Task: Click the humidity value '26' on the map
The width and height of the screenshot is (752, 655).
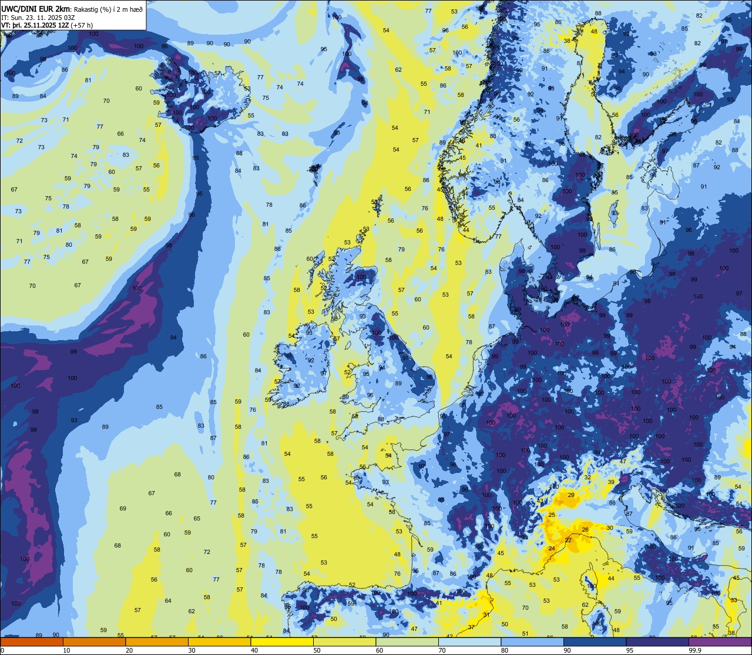Action: [585, 530]
